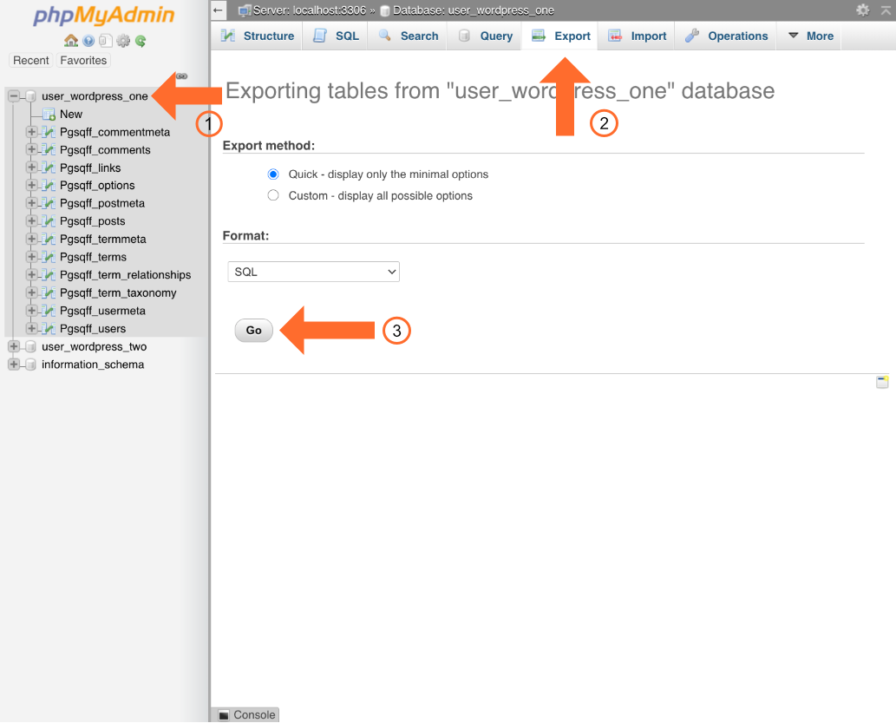Click the page settings gear in top bar
Screen dimensions: 896x723
862,10
